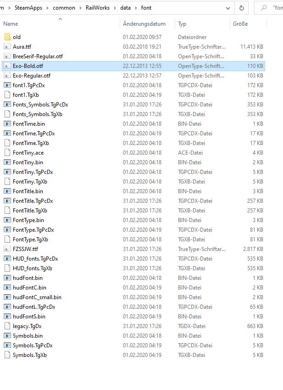Click the FontTiny.ace file icon
Viewport: 283px width, 390px height.
coord(7,153)
